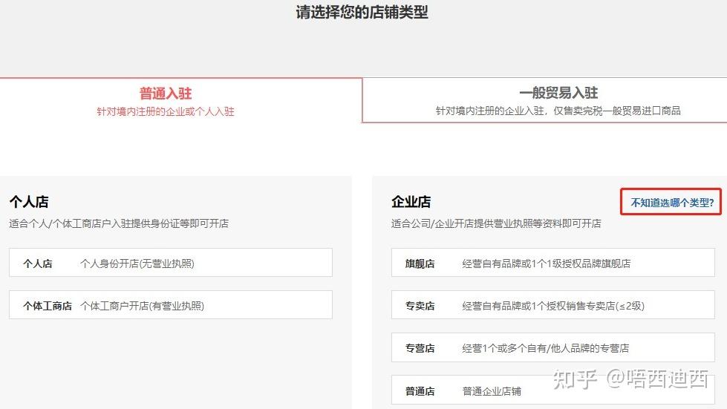Click the subtitle 针对境内注册的企业或个人入驻

click(x=166, y=111)
